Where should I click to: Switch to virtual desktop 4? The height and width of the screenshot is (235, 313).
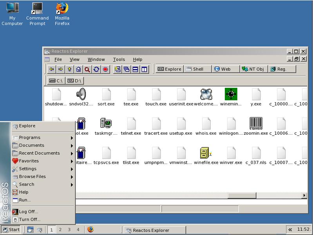(x=78, y=230)
